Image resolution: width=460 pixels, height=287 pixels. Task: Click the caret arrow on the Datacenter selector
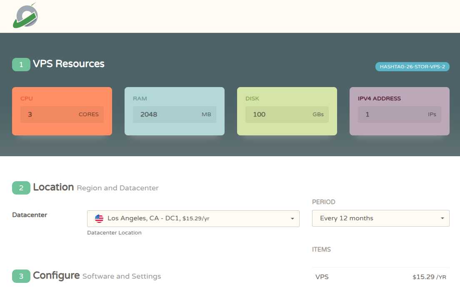point(292,219)
